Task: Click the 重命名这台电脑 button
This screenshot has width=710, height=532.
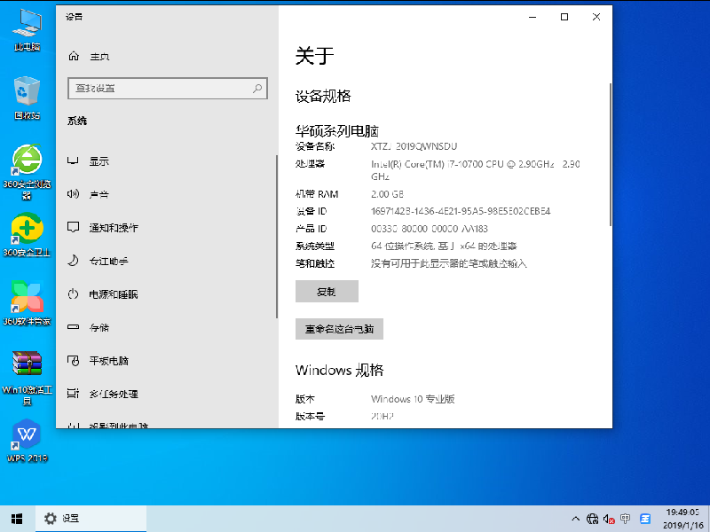Action: 339,329
